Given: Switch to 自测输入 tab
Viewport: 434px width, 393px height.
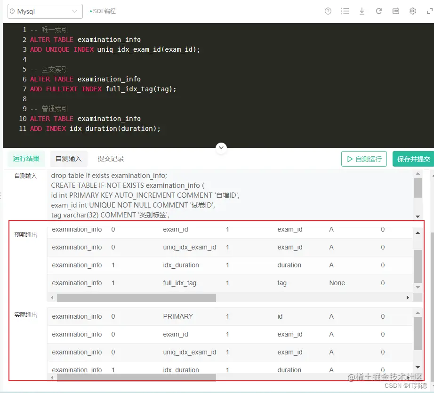Looking at the screenshot, I should [x=68, y=159].
